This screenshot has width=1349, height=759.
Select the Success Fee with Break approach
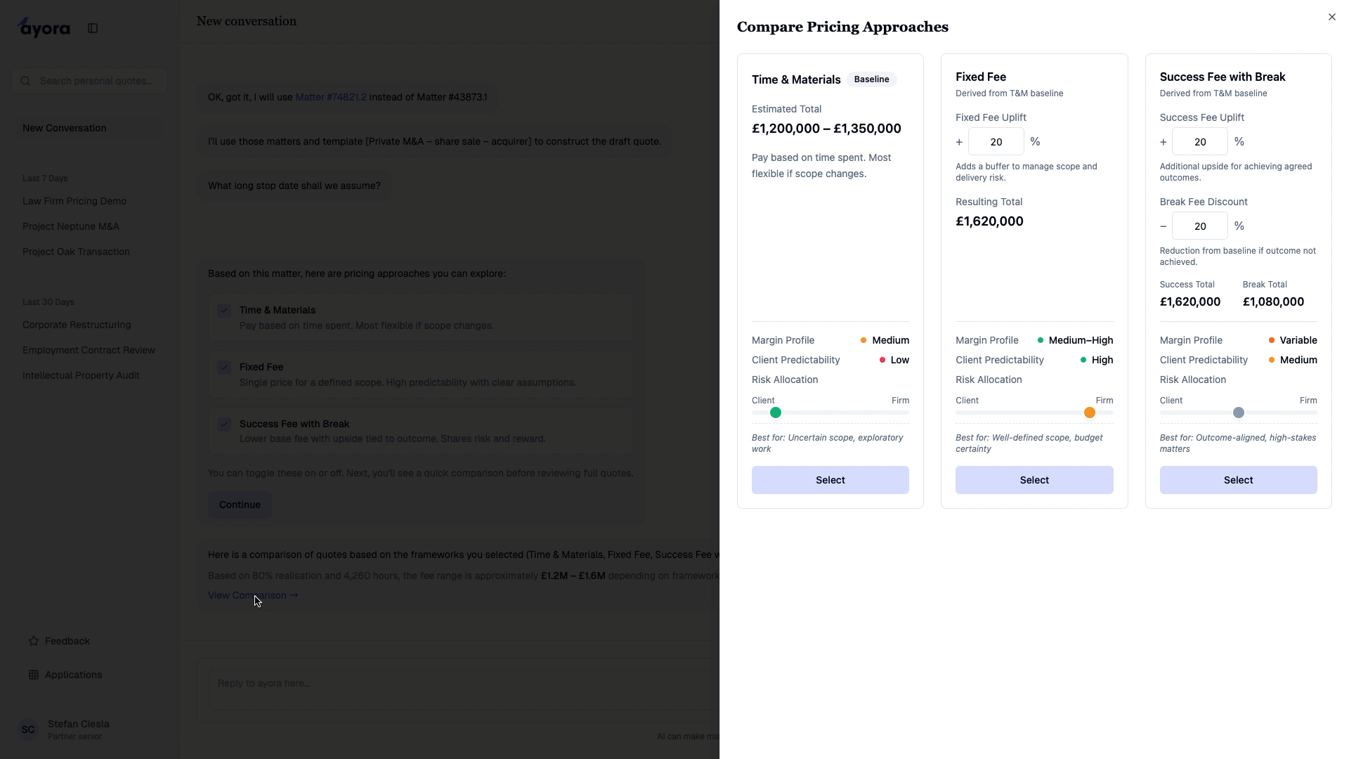[x=1237, y=480]
